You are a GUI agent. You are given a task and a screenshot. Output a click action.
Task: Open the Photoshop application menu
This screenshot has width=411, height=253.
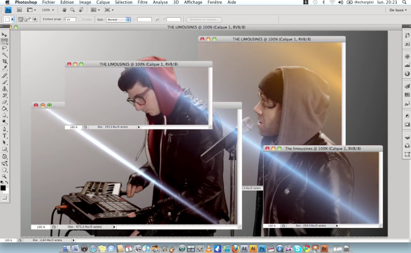(x=26, y=2)
